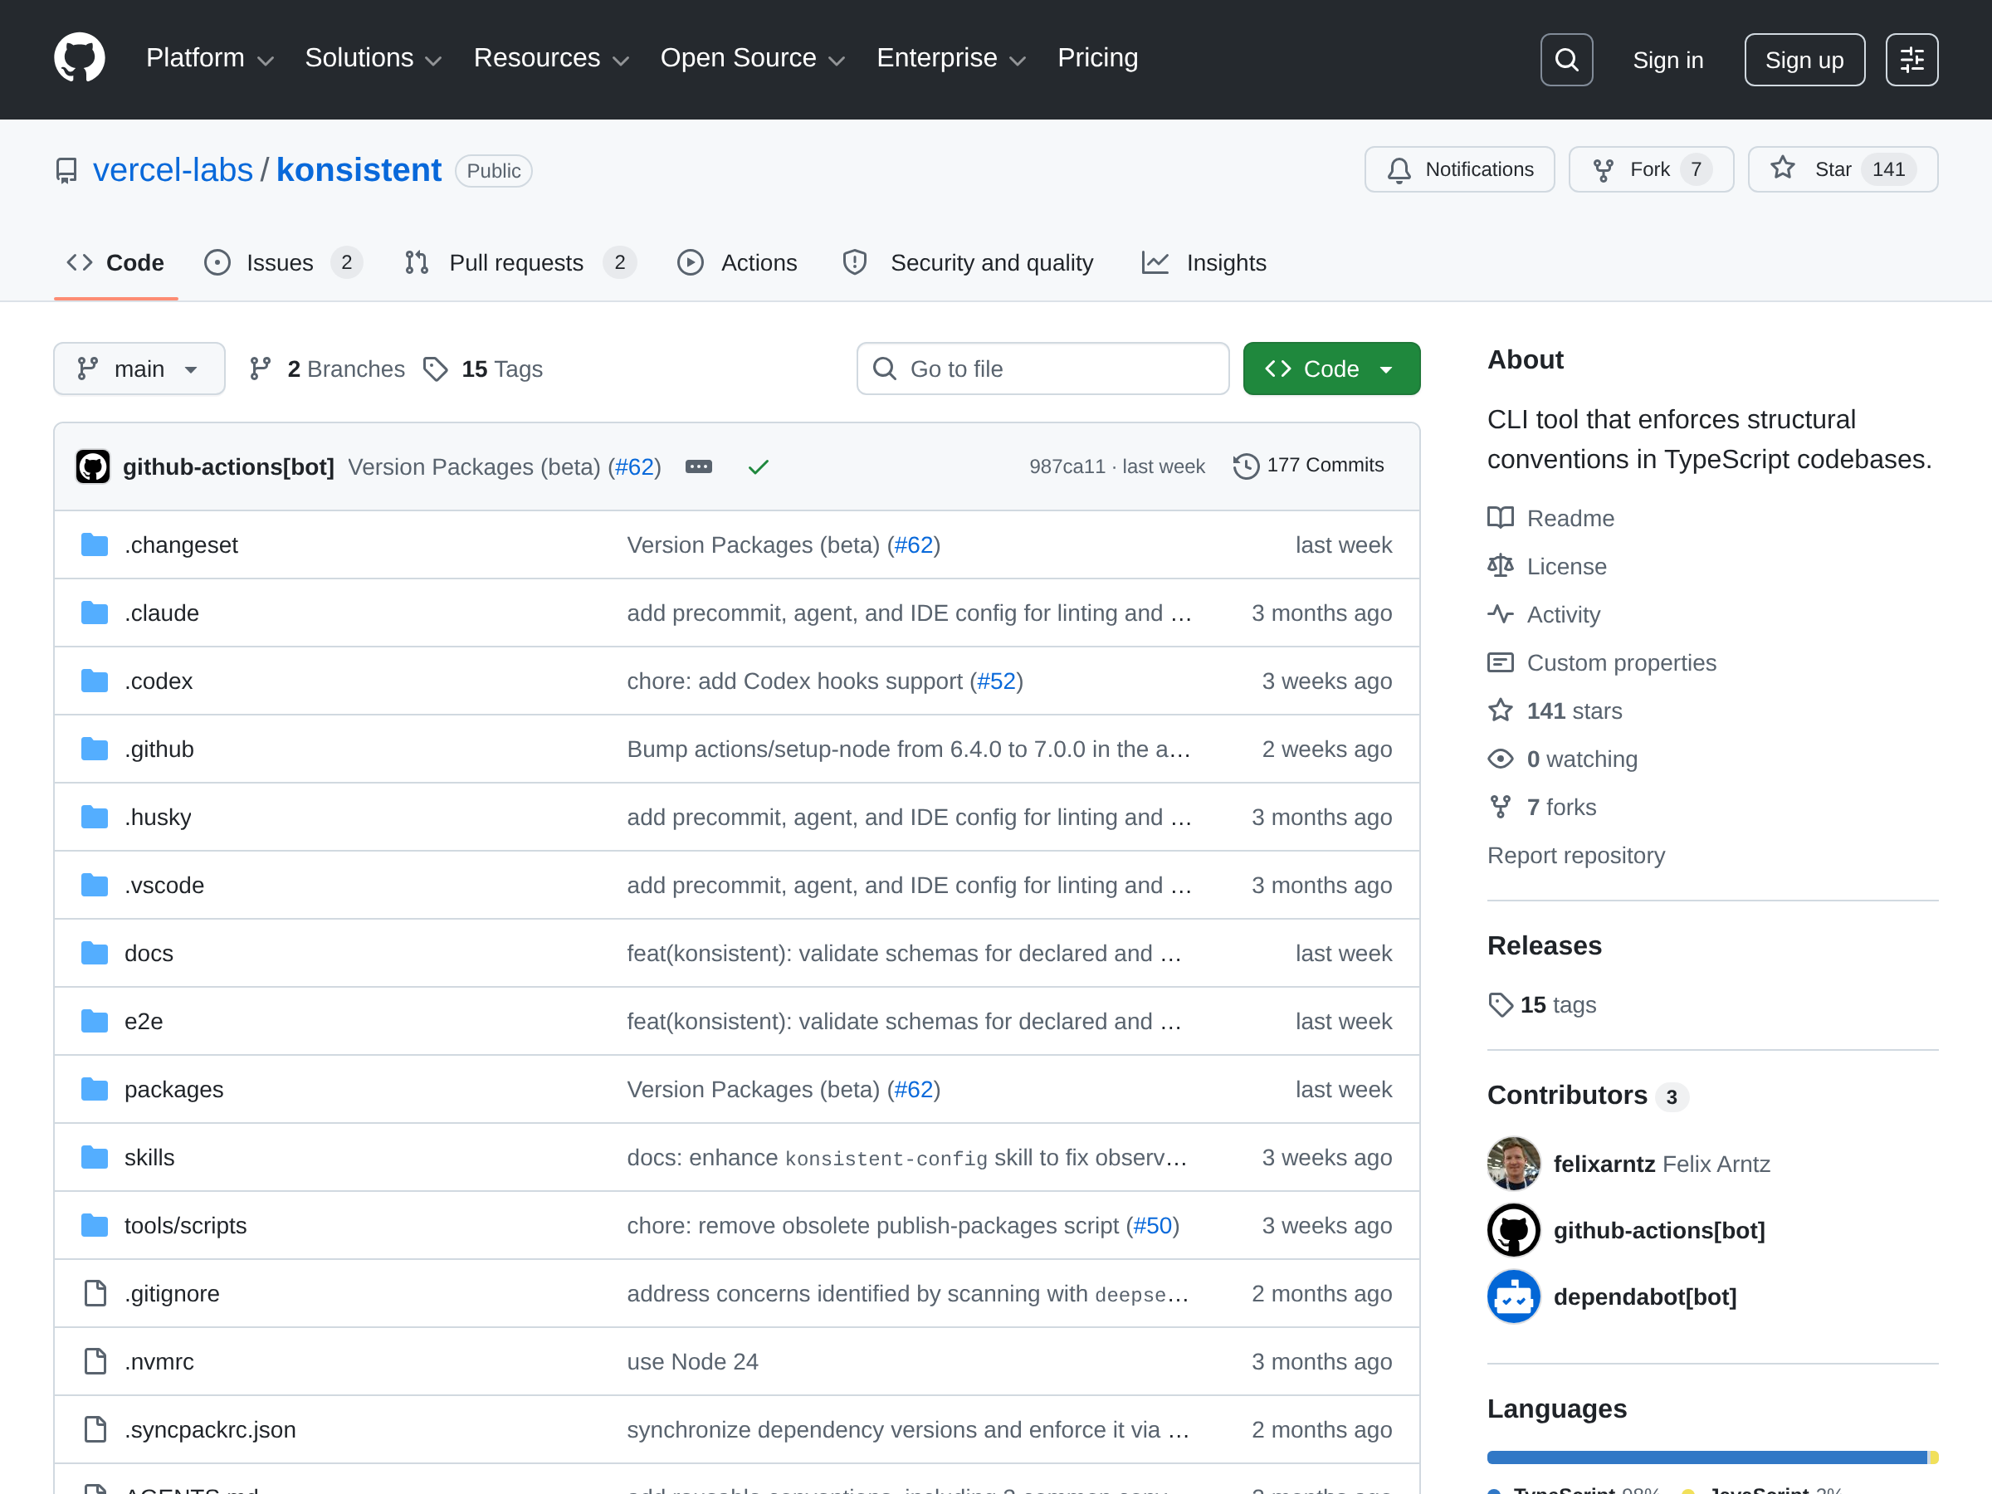This screenshot has width=1992, height=1494.
Task: Open the search magnifier in the header
Action: tap(1566, 60)
